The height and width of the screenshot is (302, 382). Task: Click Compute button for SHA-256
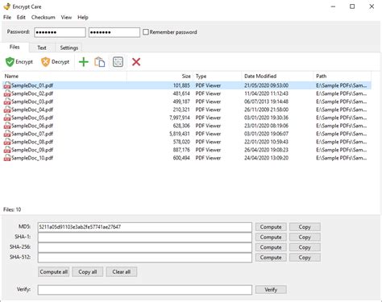[271, 247]
